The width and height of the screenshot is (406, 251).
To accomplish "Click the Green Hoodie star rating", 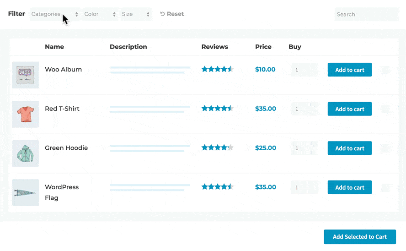I will [x=218, y=147].
